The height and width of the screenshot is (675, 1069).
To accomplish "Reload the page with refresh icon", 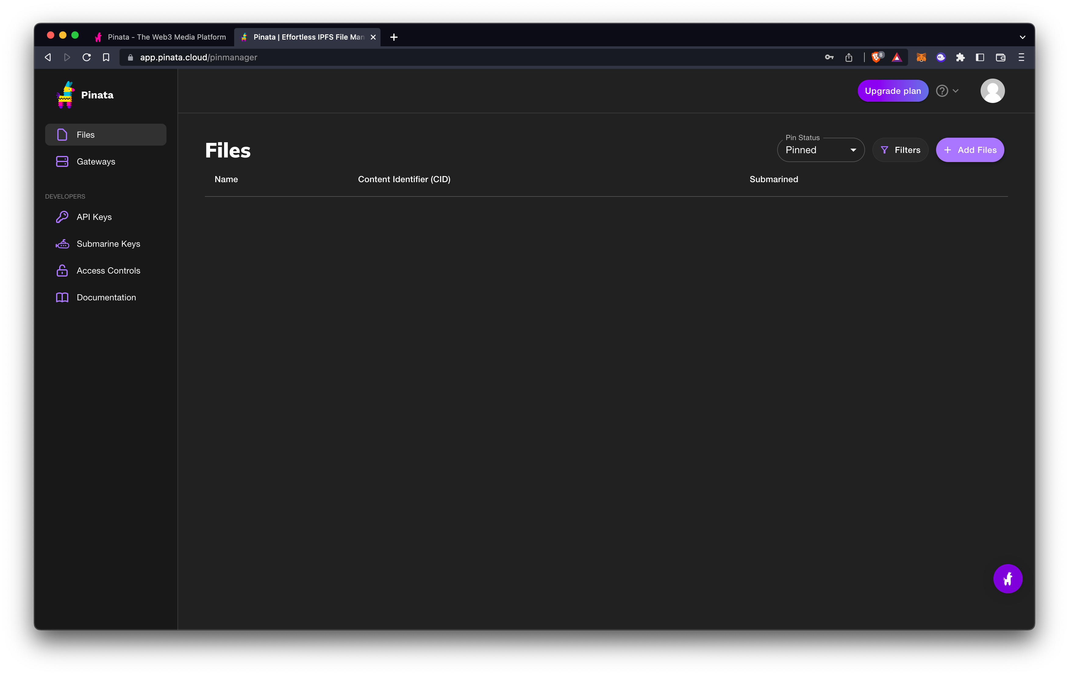I will coord(87,57).
